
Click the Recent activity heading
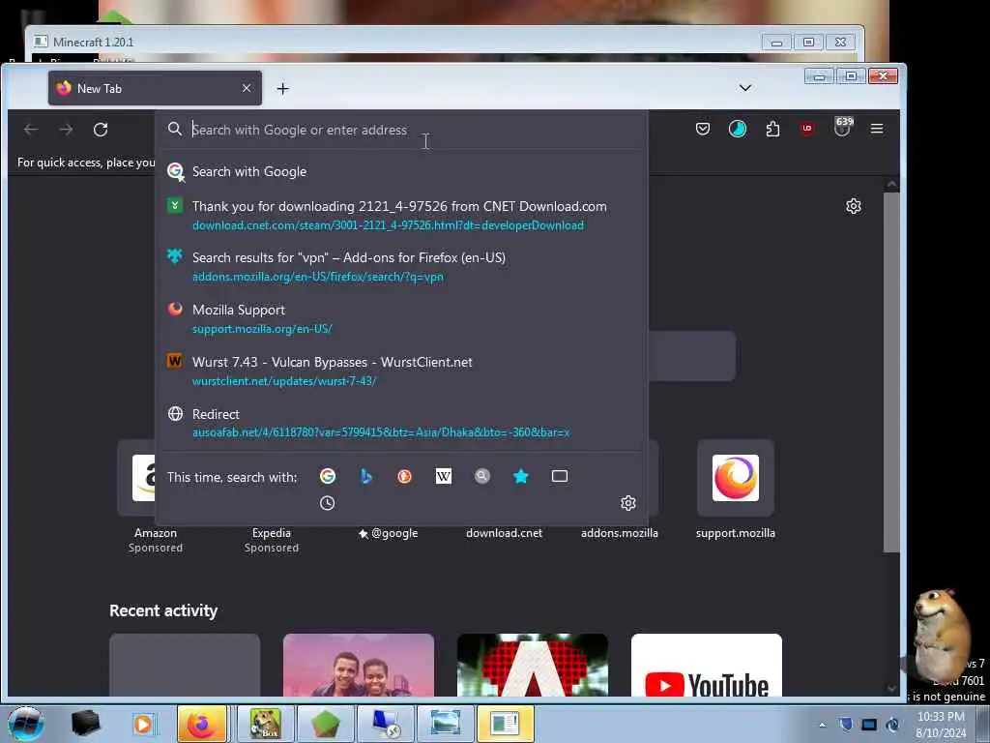163,610
